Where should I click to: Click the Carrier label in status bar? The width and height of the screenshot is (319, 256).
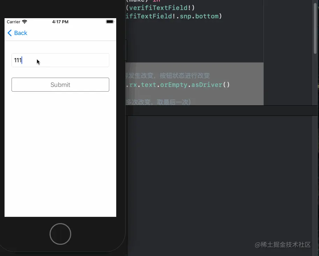pos(13,22)
